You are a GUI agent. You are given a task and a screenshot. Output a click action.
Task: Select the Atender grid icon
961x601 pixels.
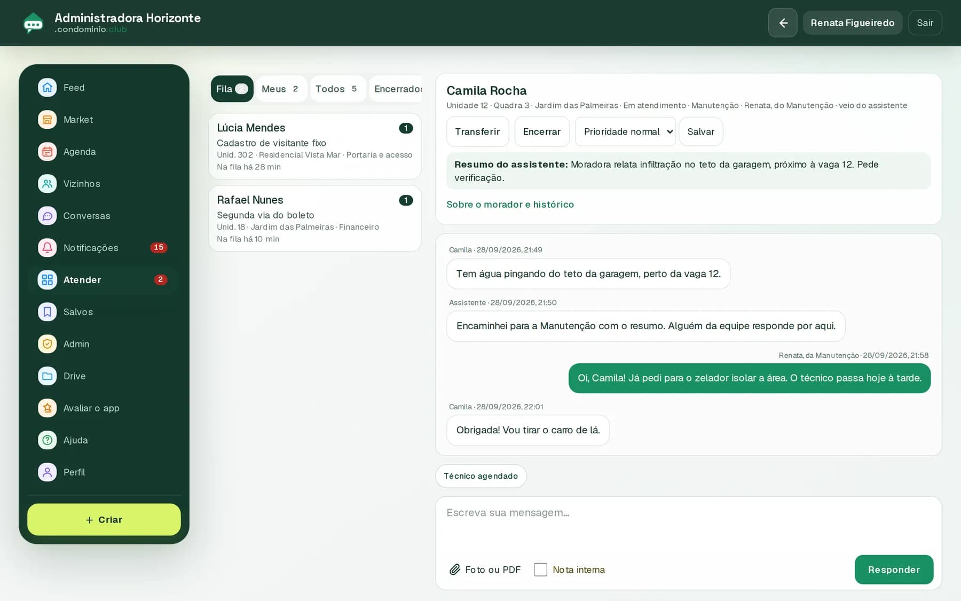tap(47, 280)
